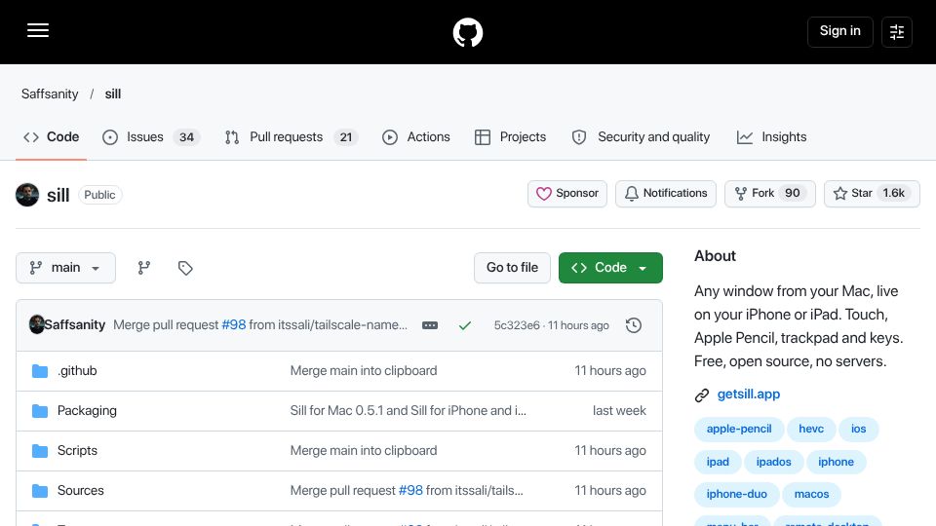
Task: Open 'Sill for Mac 0.5.1' commit message
Action: (x=409, y=411)
